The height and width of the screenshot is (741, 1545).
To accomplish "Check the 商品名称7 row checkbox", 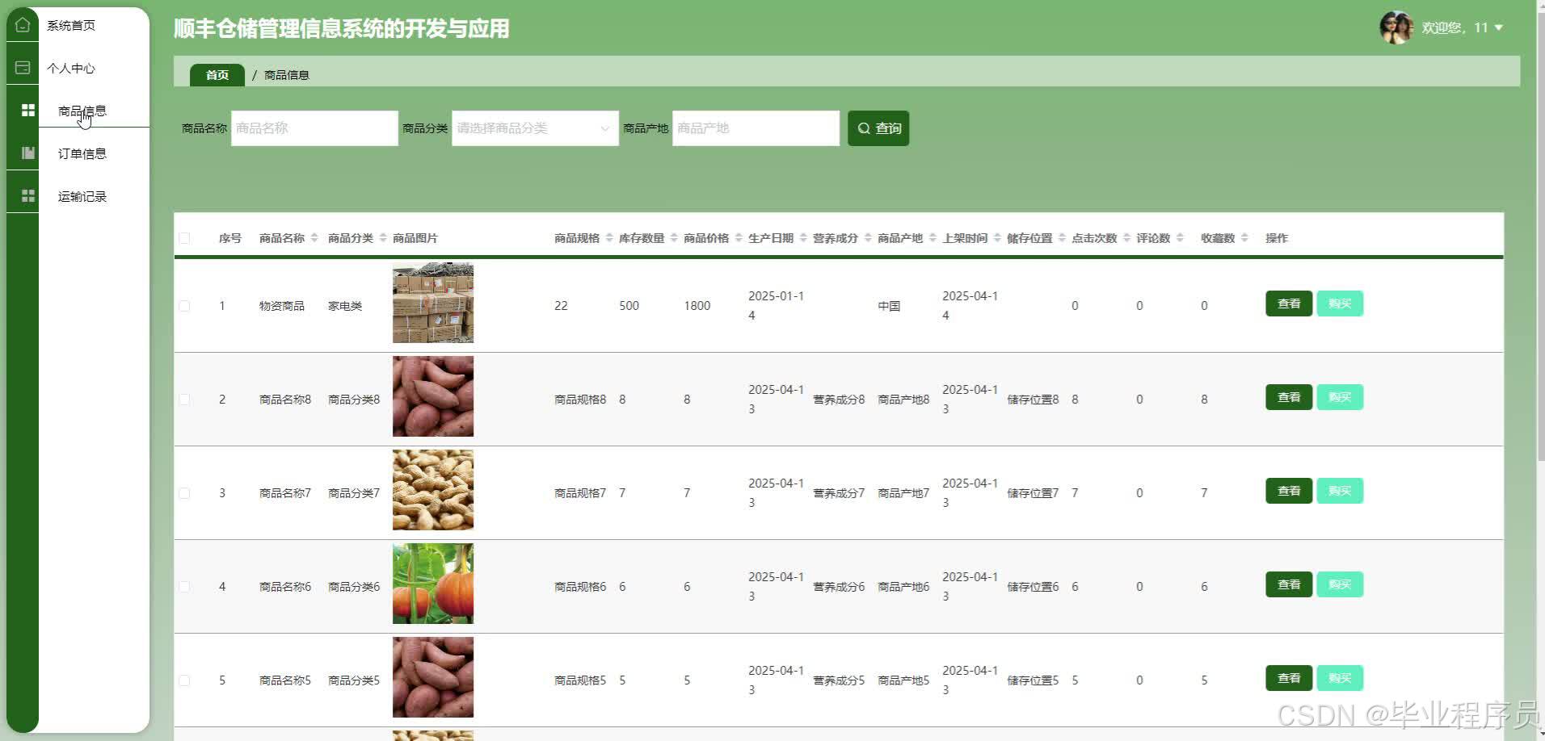I will [x=184, y=493].
